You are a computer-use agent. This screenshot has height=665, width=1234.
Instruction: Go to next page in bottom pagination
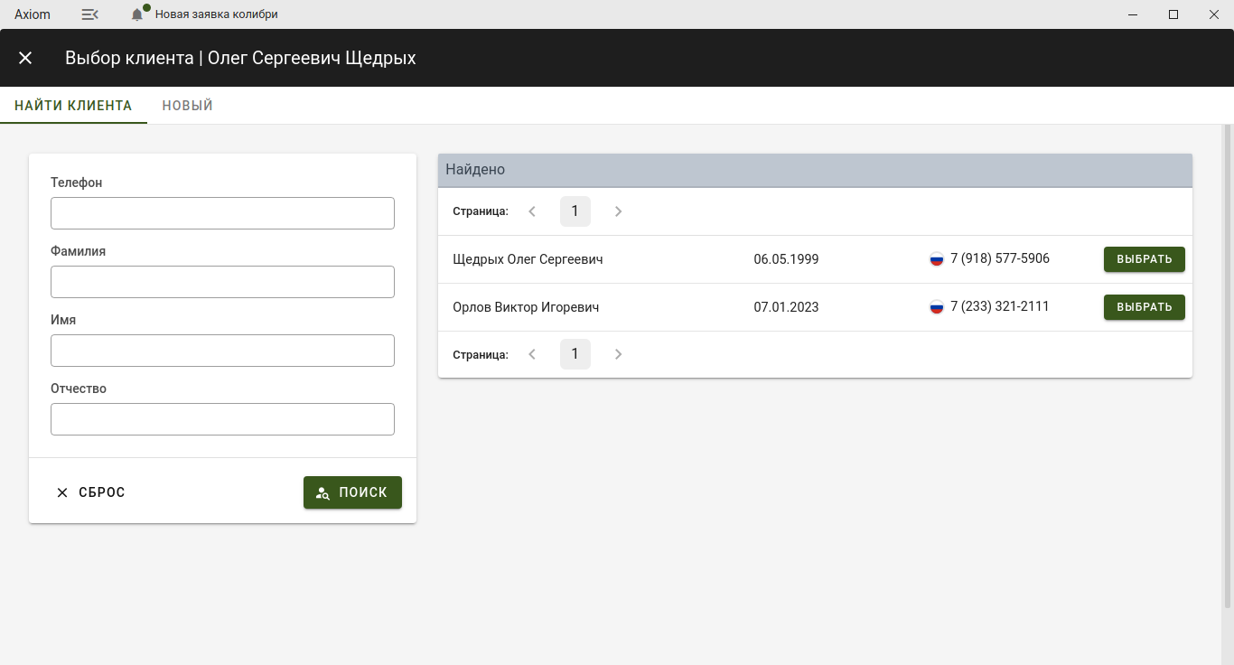619,354
